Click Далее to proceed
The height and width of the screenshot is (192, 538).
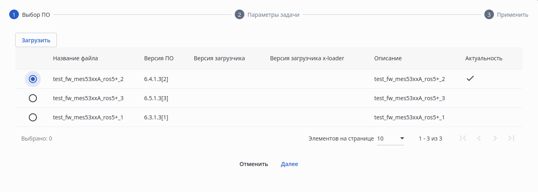289,164
